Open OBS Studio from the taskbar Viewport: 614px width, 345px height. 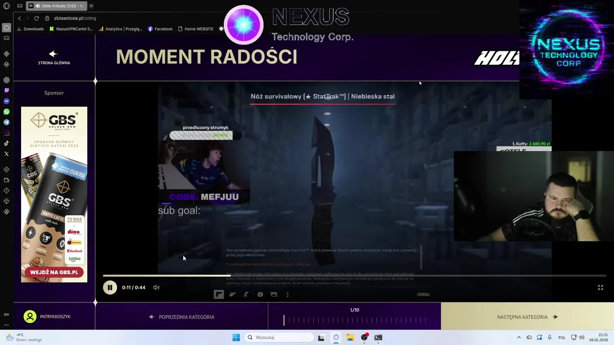364,337
